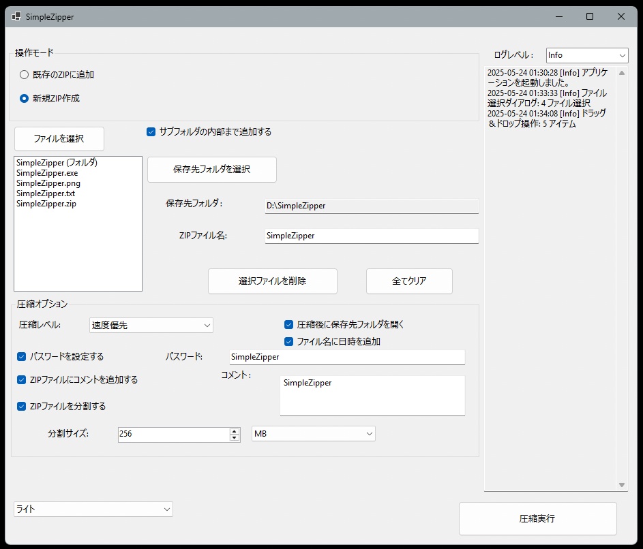Viewport: 643px width, 549px height.
Task: Decrease 分割サイズ with the down arrow
Action: pyautogui.click(x=234, y=437)
